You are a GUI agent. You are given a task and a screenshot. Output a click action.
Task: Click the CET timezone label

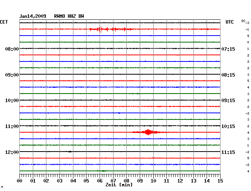[x=4, y=22]
